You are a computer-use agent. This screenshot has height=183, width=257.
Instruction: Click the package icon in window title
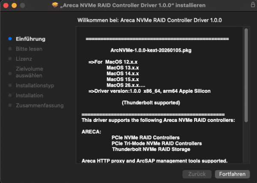click(55, 5)
